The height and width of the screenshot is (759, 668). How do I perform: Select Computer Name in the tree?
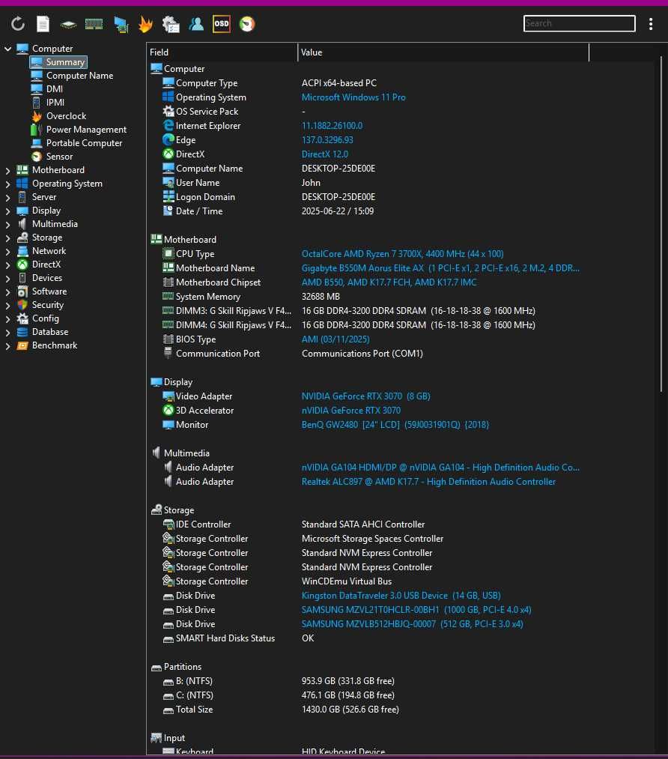72,76
